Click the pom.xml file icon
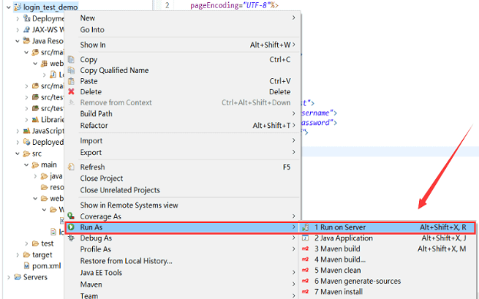Screen dimensions: 479x299 click(27, 266)
